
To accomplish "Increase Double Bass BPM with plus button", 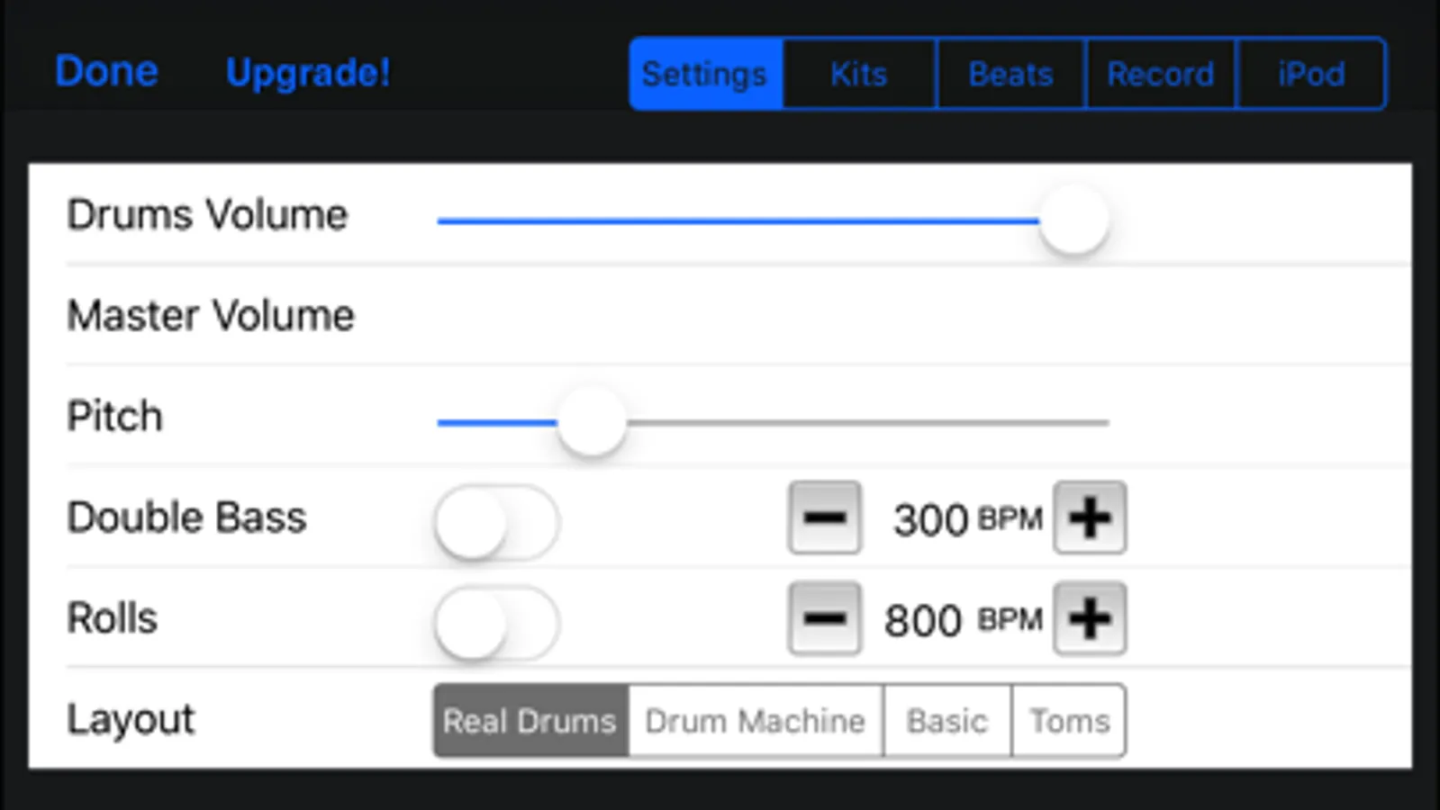I will (1090, 517).
